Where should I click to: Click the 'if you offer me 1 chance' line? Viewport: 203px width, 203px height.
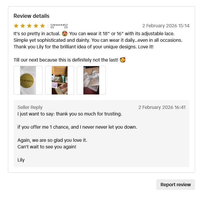coord(77,127)
